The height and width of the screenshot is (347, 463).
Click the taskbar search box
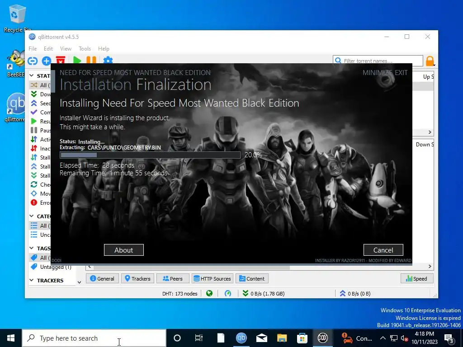(94, 338)
